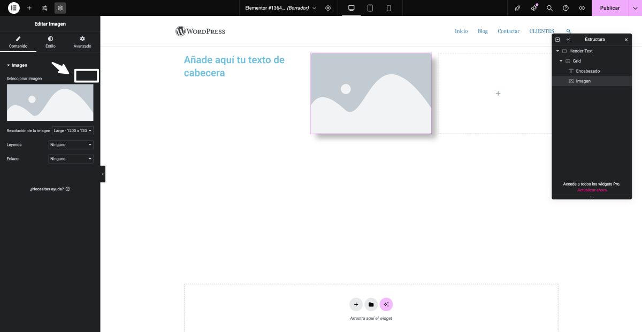Viewport: 642px width, 332px height.
Task: Click the Actualizar ahora link
Action: 592,190
